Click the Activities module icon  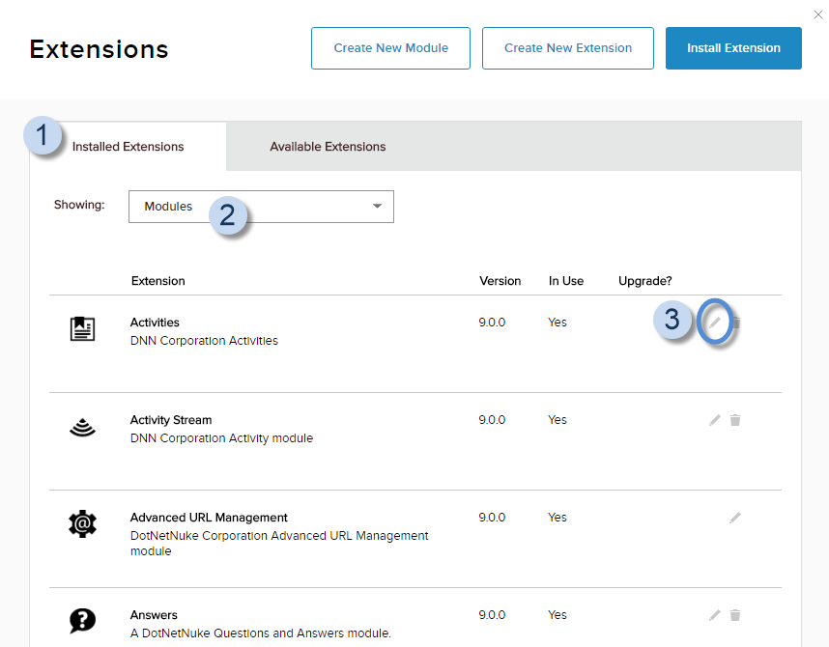83,329
